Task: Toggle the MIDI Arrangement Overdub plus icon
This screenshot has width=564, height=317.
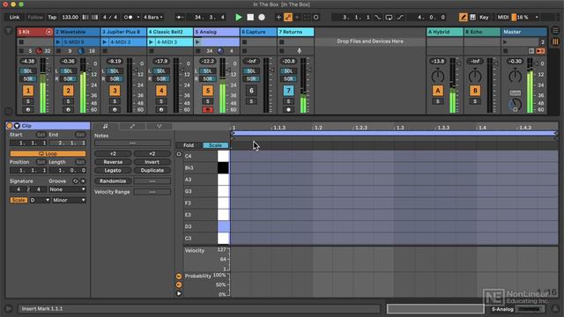Action: [278, 18]
